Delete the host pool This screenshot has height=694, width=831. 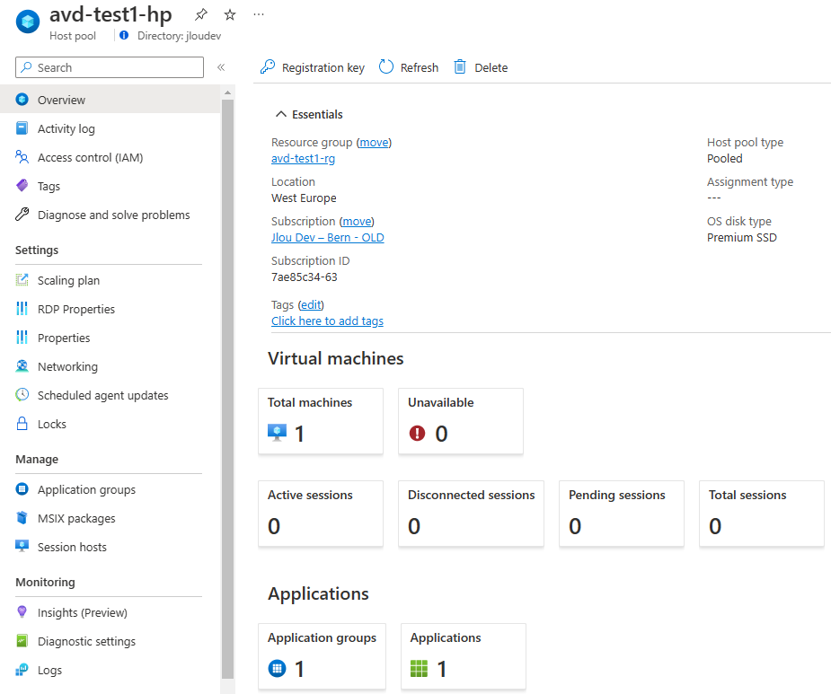click(x=481, y=67)
